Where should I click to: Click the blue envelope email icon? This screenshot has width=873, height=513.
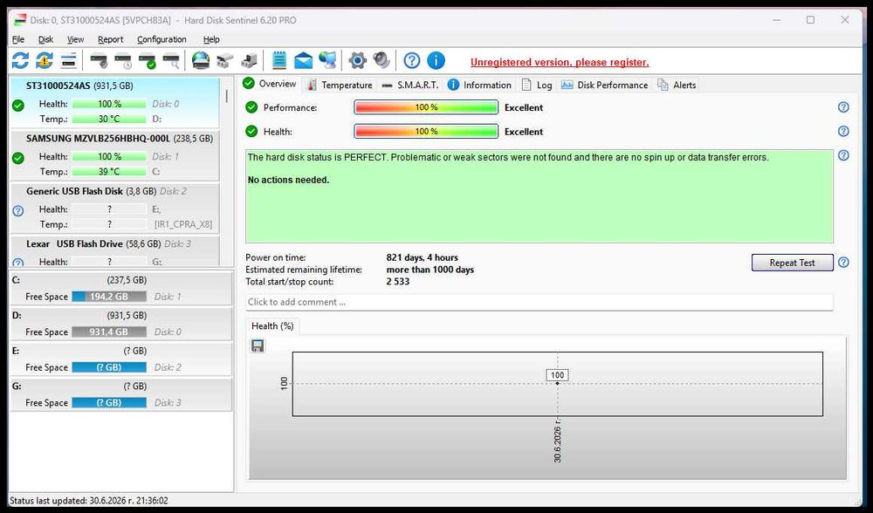click(304, 60)
